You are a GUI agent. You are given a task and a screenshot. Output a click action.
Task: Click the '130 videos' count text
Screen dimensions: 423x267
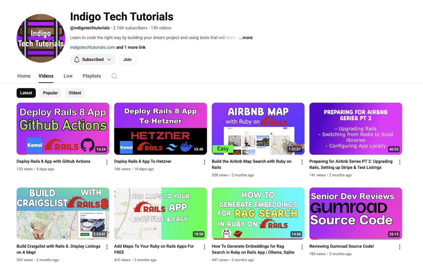pyautogui.click(x=161, y=28)
